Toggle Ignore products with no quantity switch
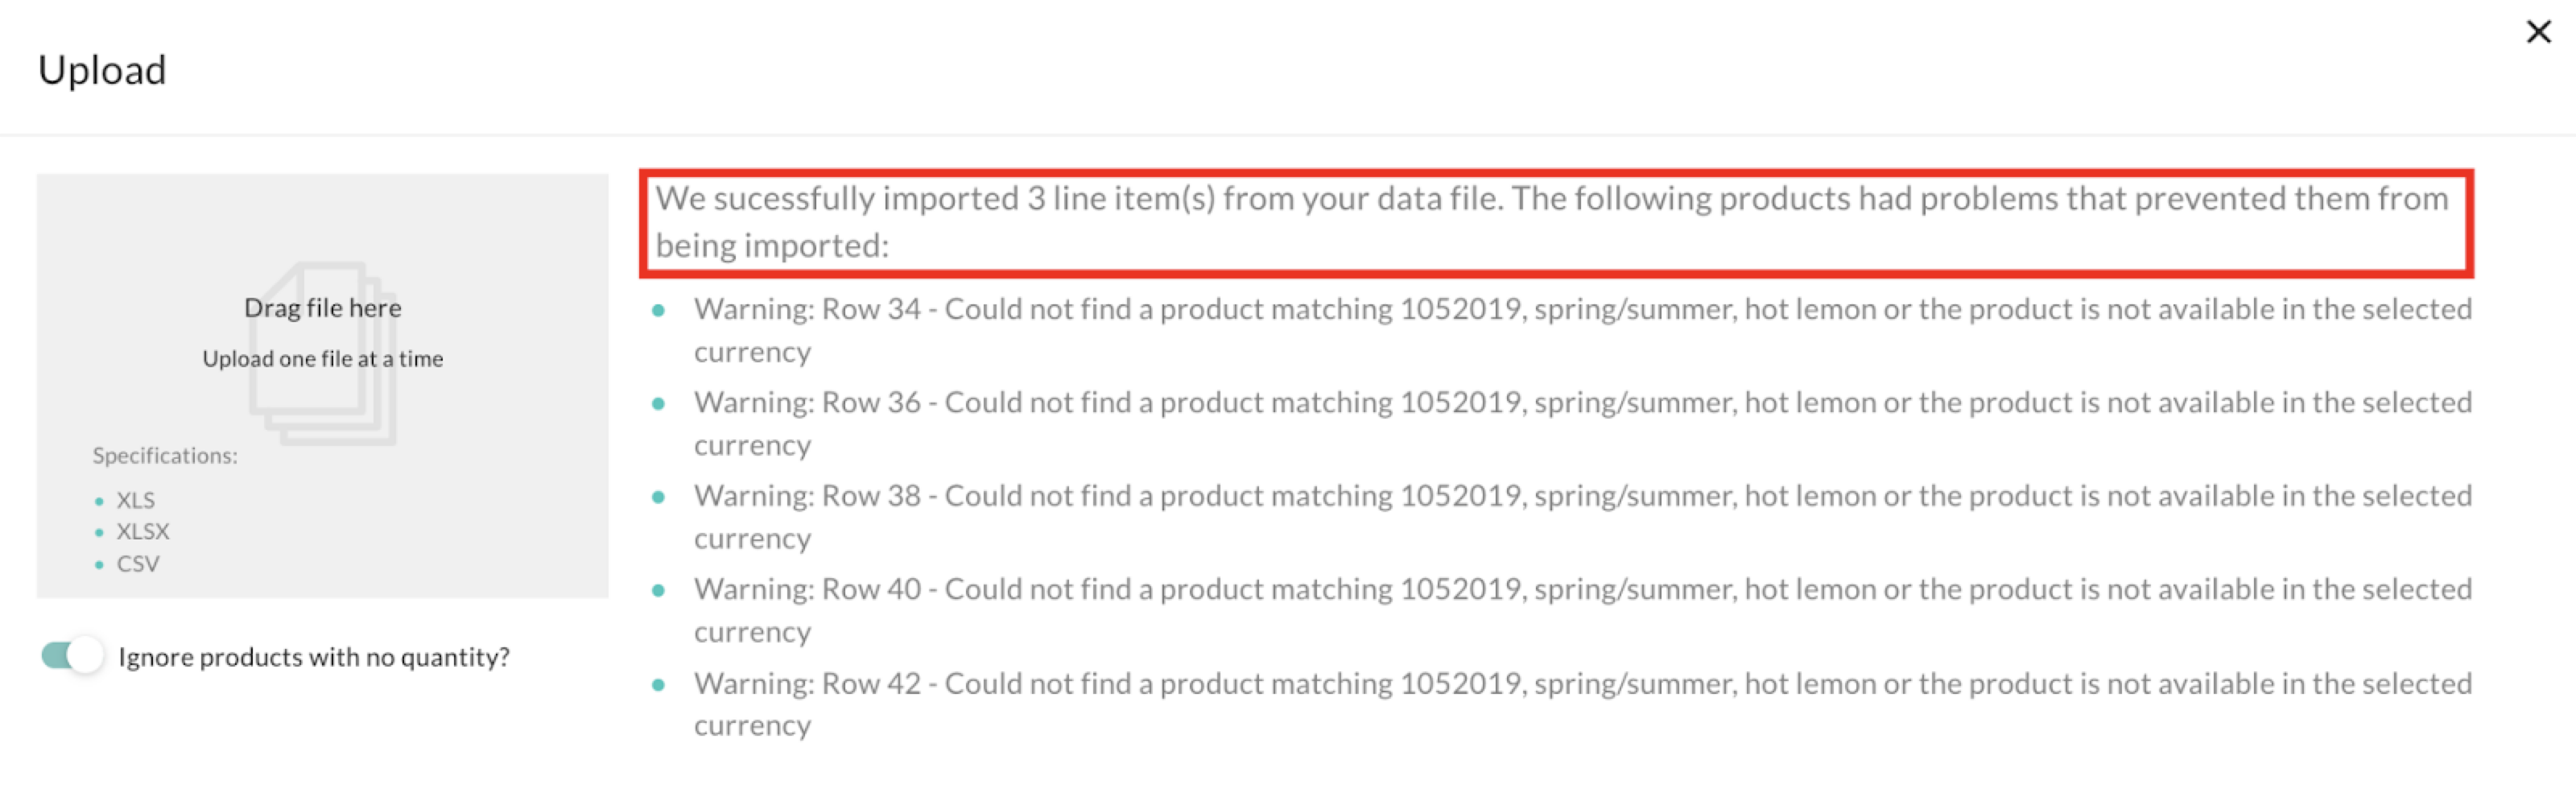This screenshot has width=2576, height=797. [x=72, y=656]
